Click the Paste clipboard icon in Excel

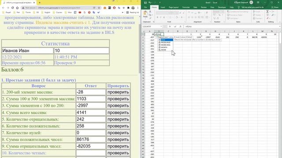coord(145,13)
